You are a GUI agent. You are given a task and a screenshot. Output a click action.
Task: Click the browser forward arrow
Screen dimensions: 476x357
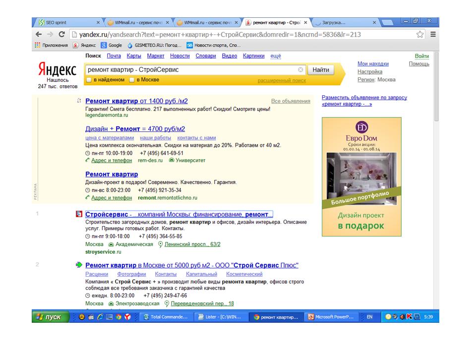pyautogui.click(x=50, y=34)
